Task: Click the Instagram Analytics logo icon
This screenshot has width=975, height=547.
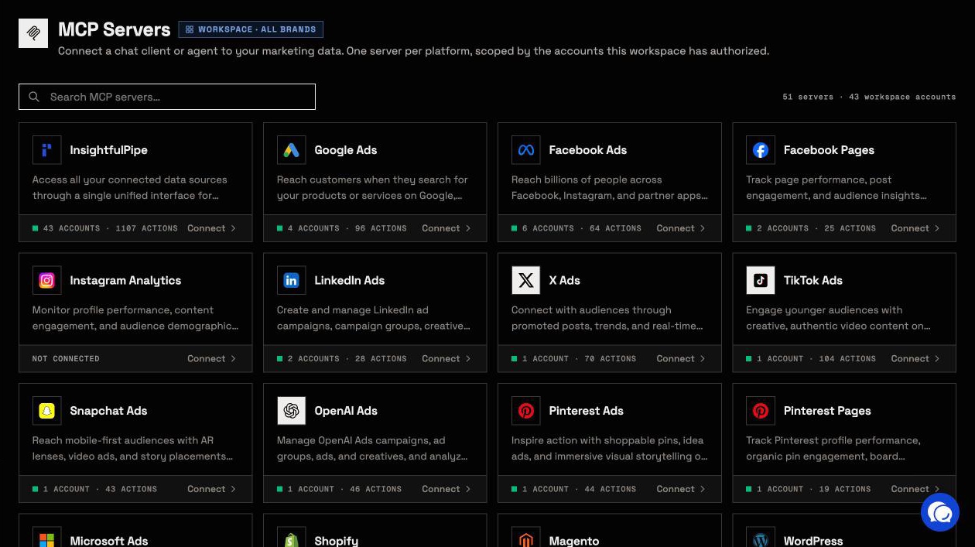Action: (x=46, y=280)
